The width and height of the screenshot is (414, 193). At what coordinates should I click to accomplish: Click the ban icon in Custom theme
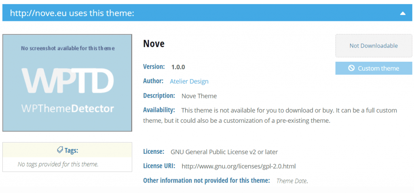(351, 68)
